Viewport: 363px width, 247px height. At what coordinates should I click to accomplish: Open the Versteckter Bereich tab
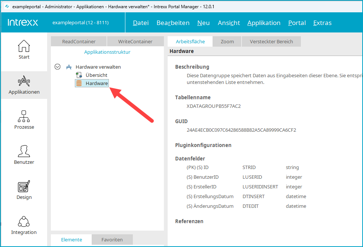[271, 41]
